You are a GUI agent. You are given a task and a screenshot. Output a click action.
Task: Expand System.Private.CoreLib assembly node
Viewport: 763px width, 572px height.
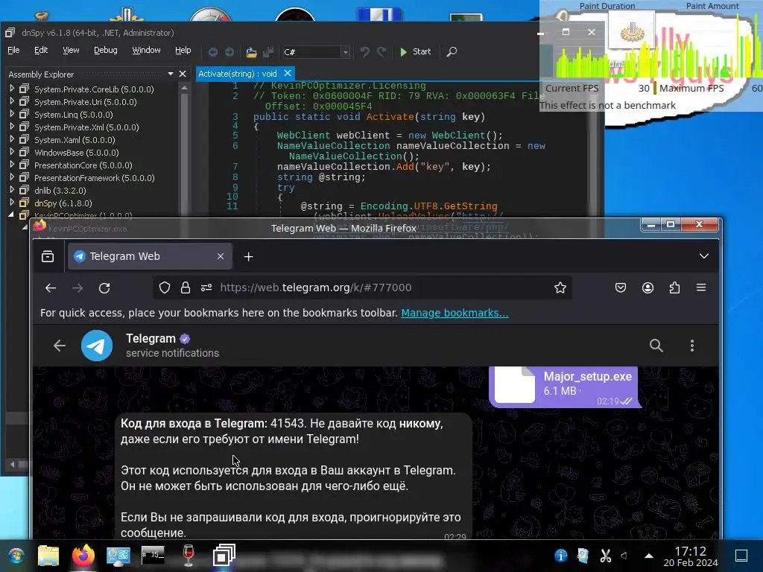point(12,89)
